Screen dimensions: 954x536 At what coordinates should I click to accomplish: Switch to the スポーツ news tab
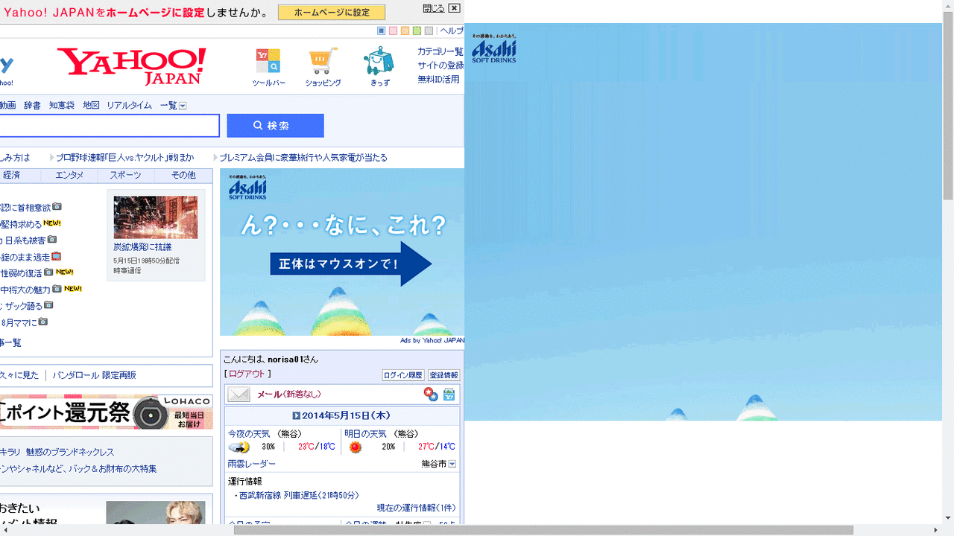coord(125,176)
